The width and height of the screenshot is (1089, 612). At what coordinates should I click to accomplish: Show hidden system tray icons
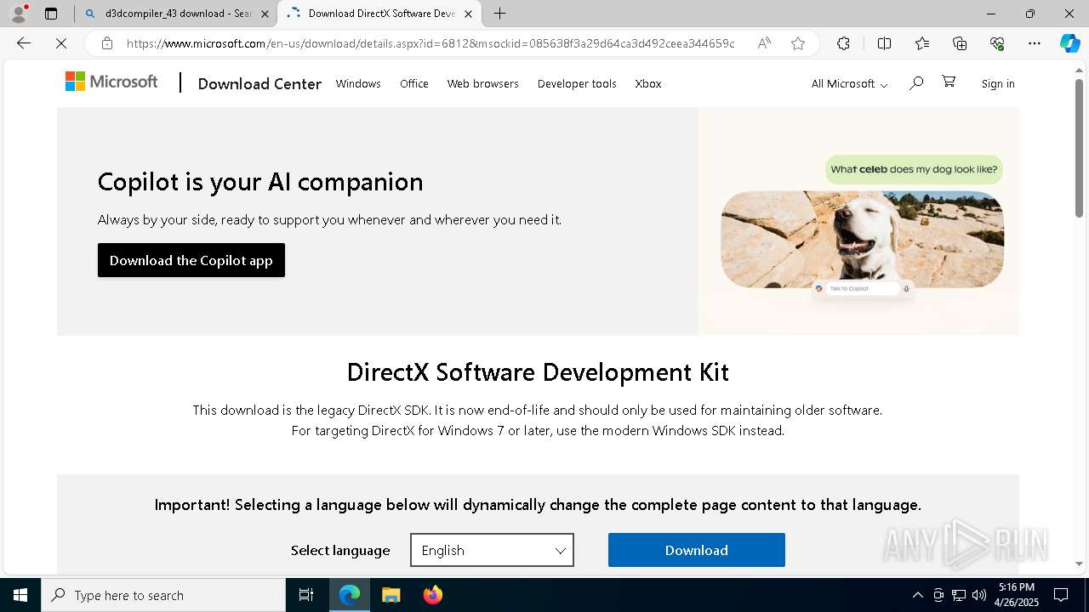point(917,595)
